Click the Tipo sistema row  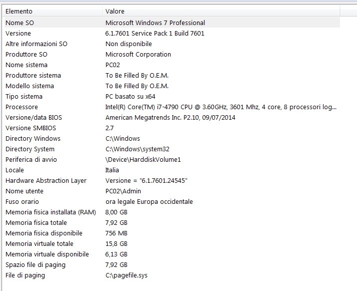tap(24, 96)
